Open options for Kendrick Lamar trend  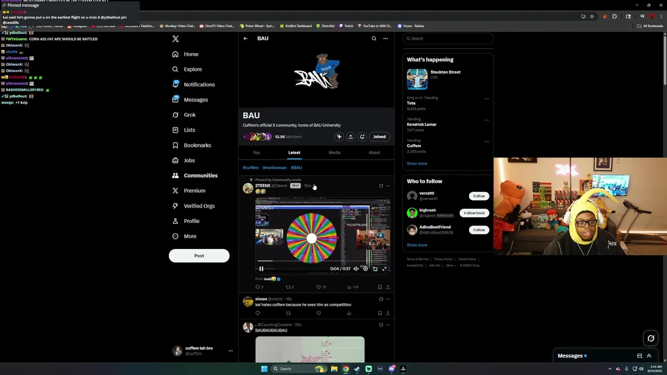pyautogui.click(x=487, y=120)
